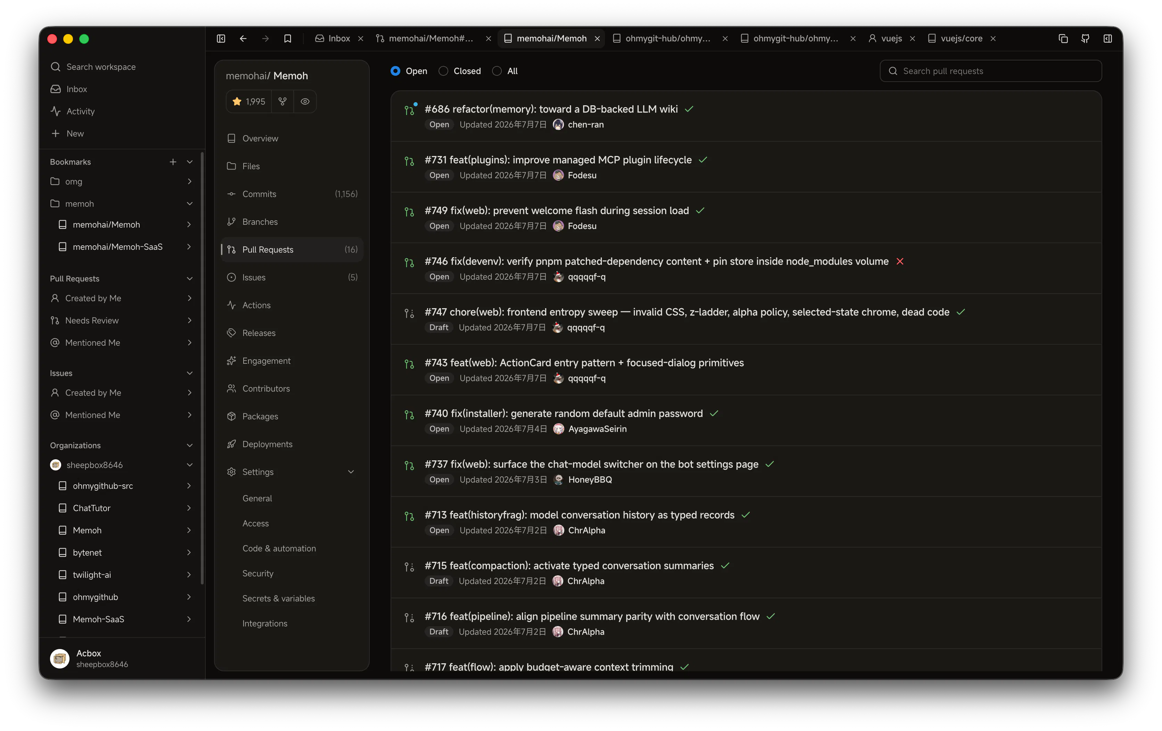Select the All pull requests radio button
The image size is (1162, 731).
497,71
